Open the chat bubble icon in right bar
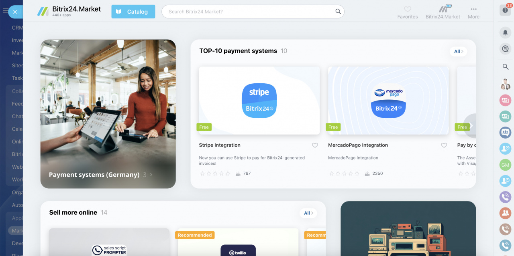Viewport: 514px width, 256px height. [x=505, y=49]
